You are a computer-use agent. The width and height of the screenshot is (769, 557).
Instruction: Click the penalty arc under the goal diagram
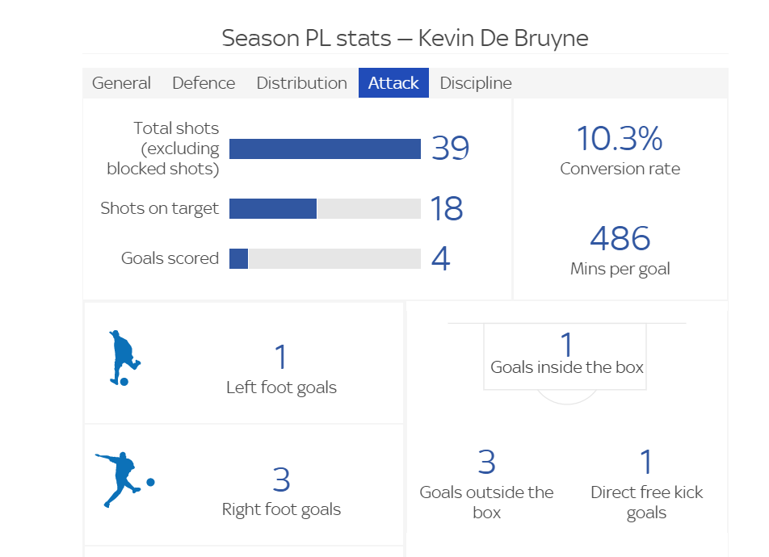565,397
